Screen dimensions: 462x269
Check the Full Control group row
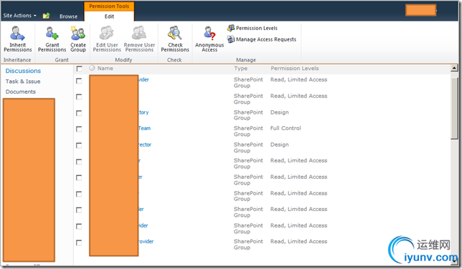(x=79, y=129)
